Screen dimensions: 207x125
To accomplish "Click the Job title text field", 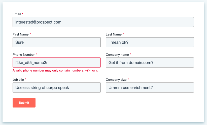I will (56, 87).
